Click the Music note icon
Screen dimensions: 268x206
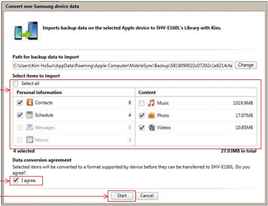point(151,103)
